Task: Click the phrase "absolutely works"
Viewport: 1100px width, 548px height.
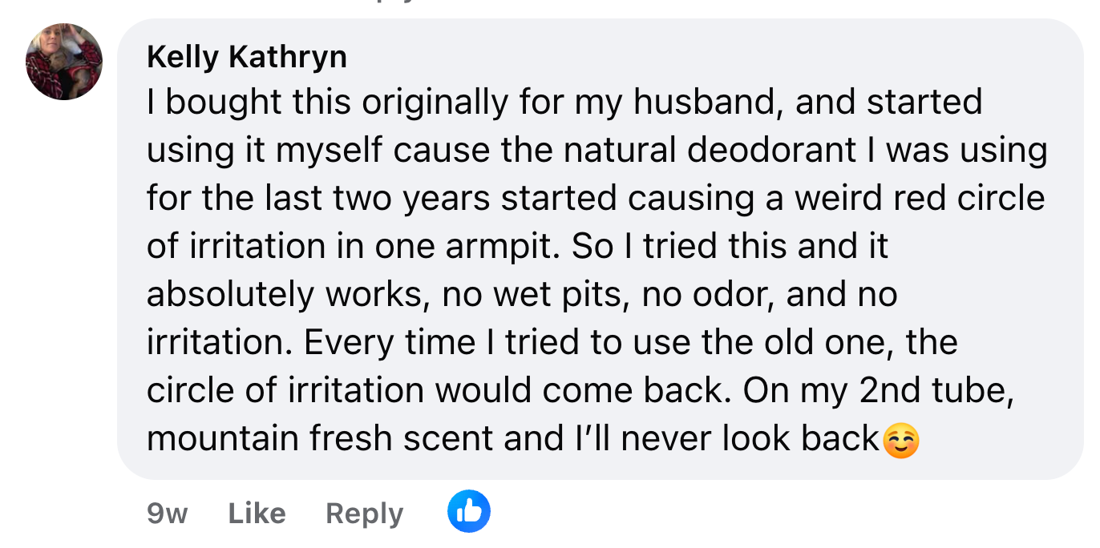Action: [x=285, y=295]
